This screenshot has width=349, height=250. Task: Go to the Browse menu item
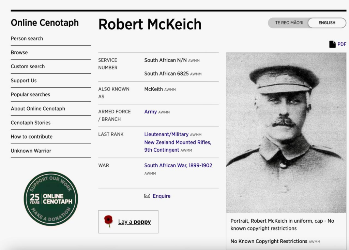19,53
